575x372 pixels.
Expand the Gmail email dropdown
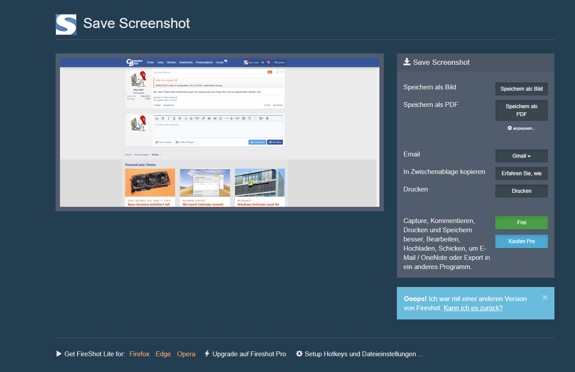click(x=521, y=156)
